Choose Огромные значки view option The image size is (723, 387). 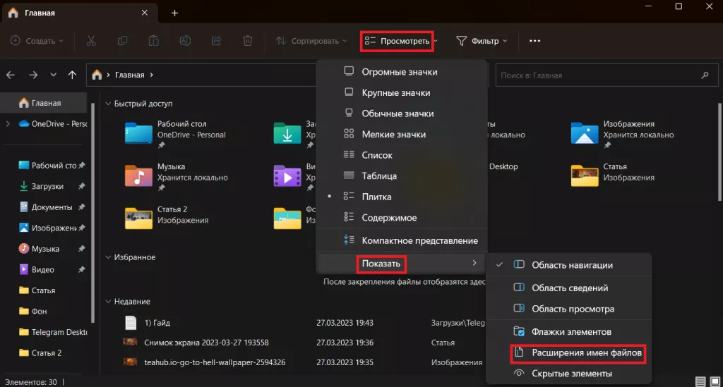[x=399, y=72]
